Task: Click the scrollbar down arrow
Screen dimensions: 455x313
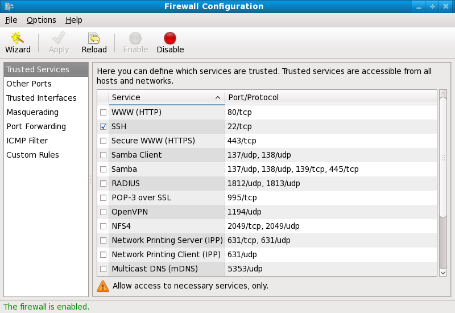Action: [x=443, y=272]
